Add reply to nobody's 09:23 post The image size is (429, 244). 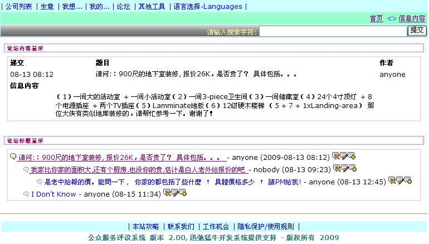(x=353, y=168)
